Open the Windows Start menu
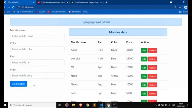The image size is (192, 108). (x=5, y=105)
